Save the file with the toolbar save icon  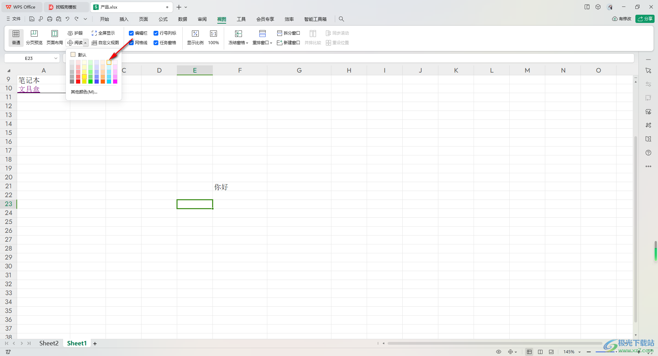(x=32, y=19)
